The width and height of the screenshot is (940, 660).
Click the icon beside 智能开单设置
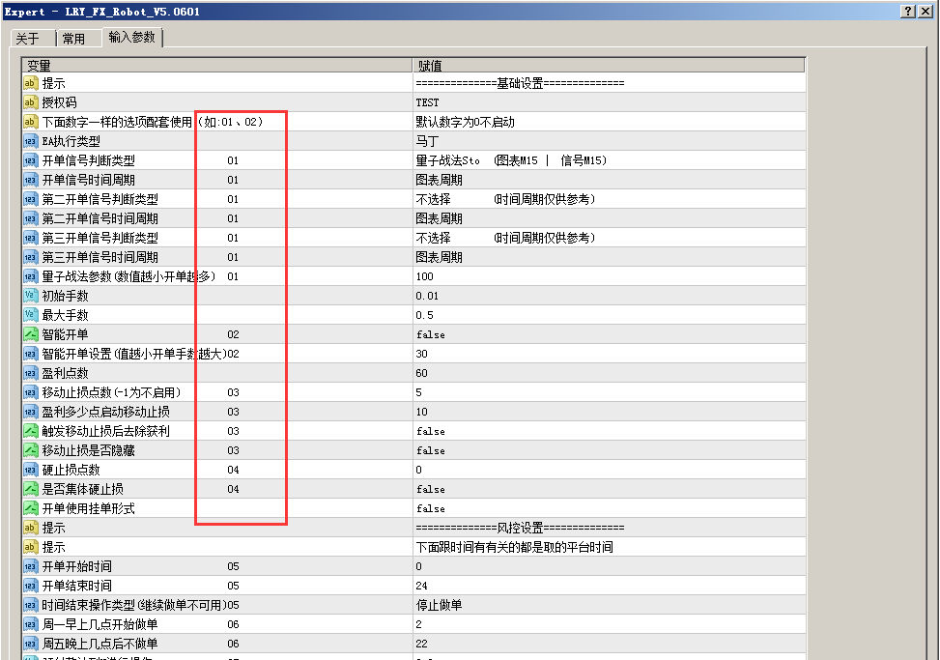tap(31, 354)
